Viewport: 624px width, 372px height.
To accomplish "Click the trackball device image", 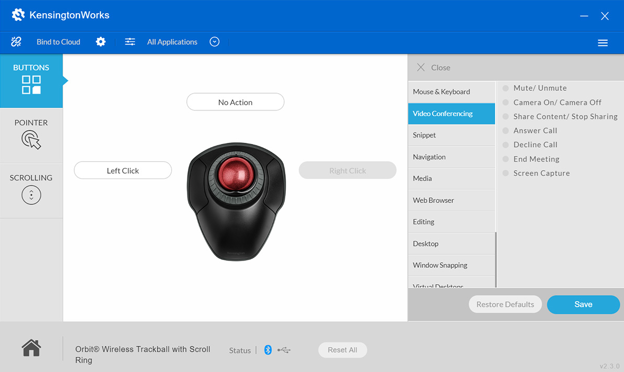I will (x=237, y=201).
